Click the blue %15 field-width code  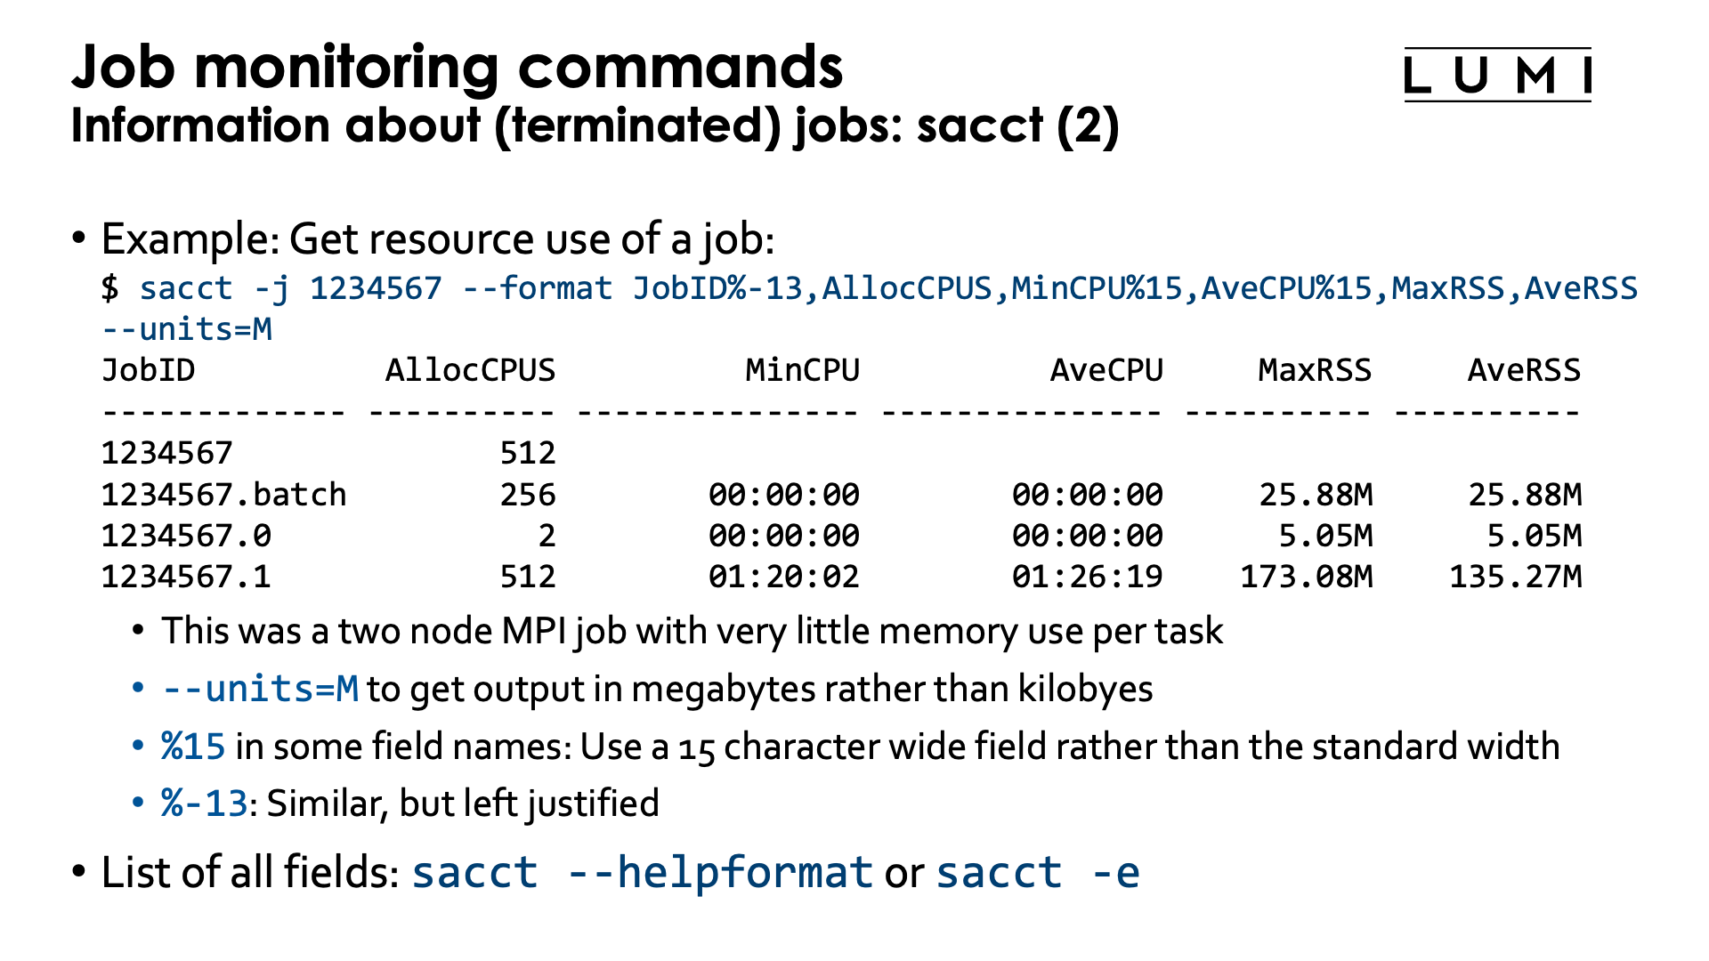[x=193, y=747]
